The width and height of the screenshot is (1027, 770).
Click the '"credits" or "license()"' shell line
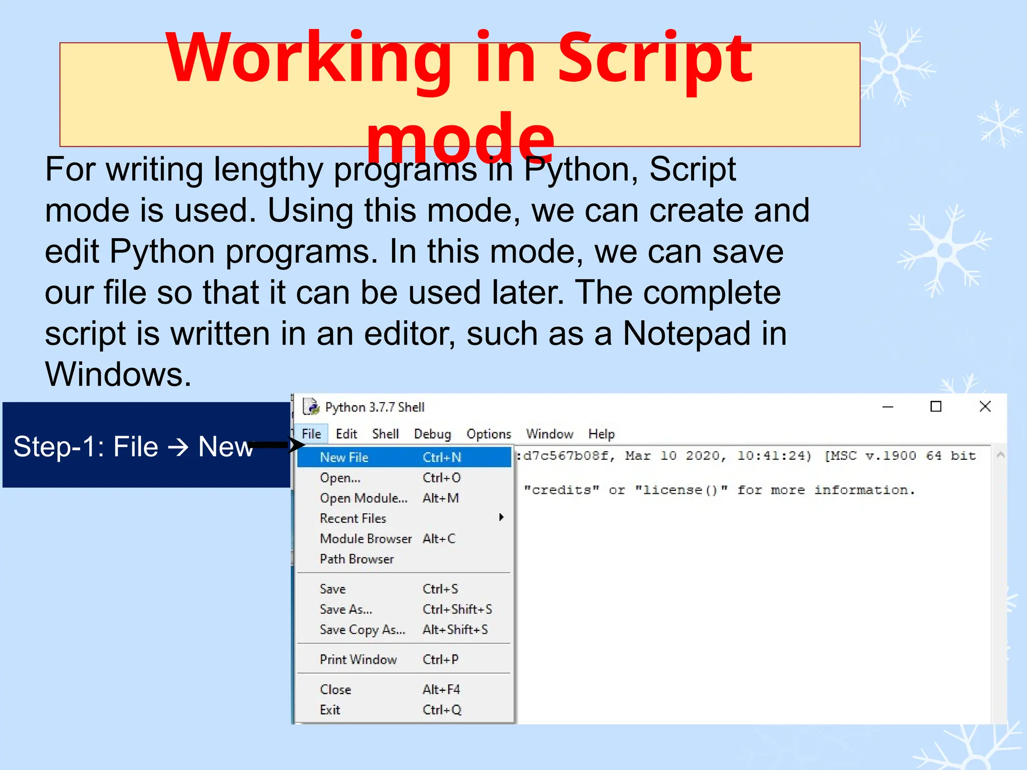click(720, 490)
